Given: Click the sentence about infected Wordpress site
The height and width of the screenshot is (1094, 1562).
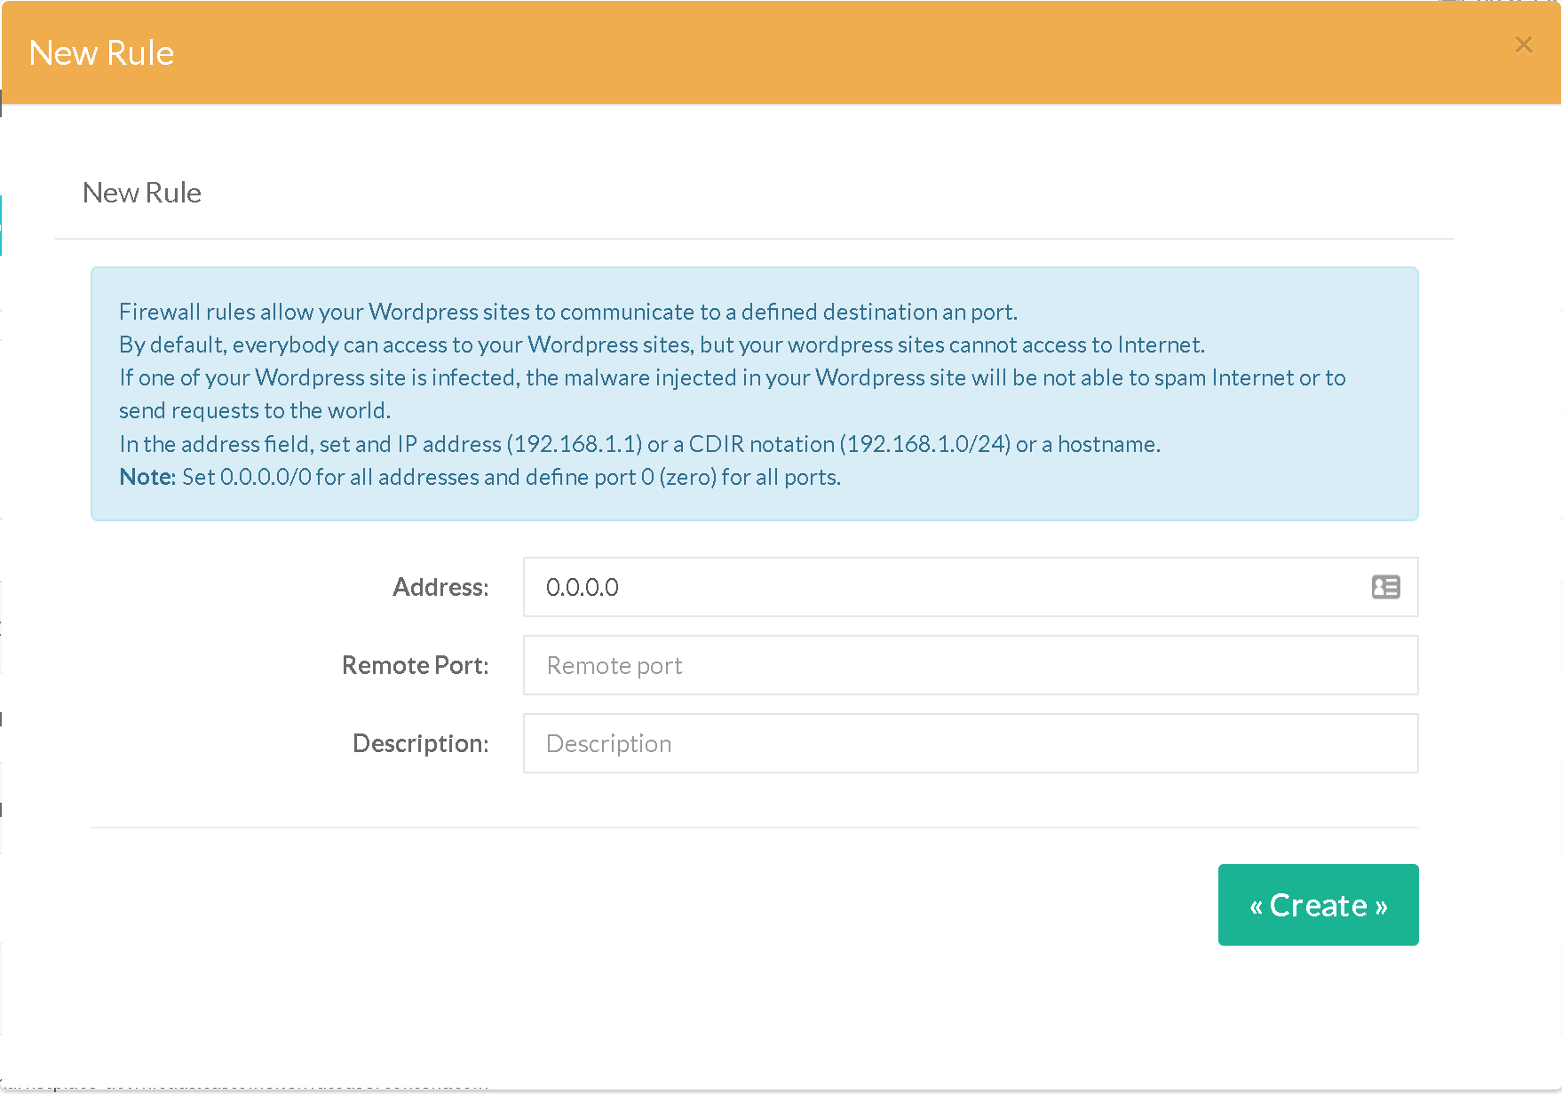Looking at the screenshot, I should [732, 377].
